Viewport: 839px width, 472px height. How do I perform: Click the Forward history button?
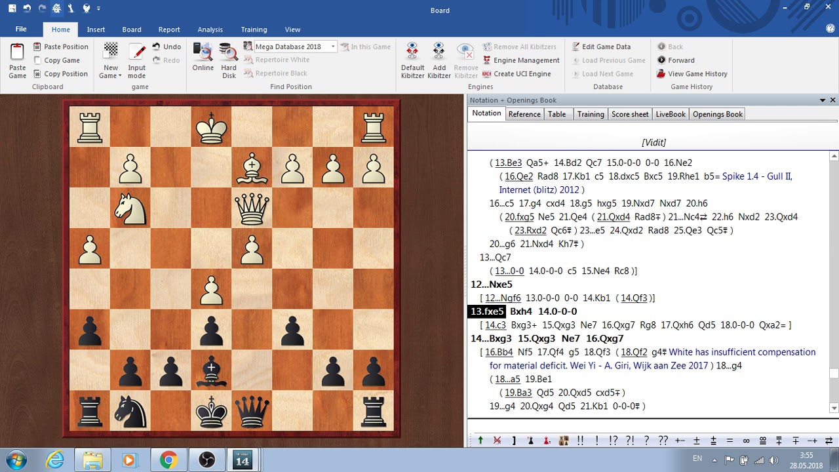(676, 60)
